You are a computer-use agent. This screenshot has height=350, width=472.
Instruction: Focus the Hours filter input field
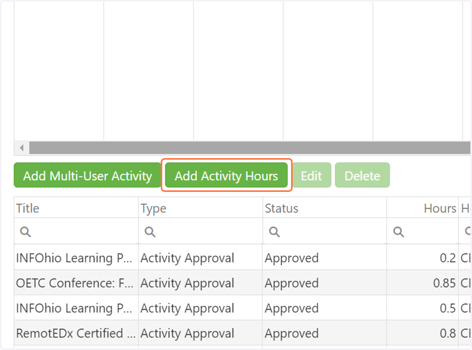pos(422,232)
